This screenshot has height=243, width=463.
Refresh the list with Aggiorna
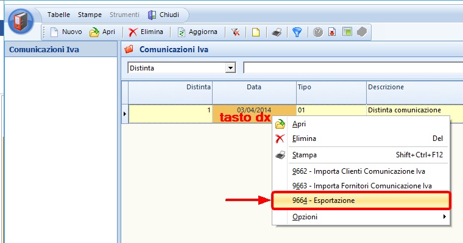[x=197, y=32]
